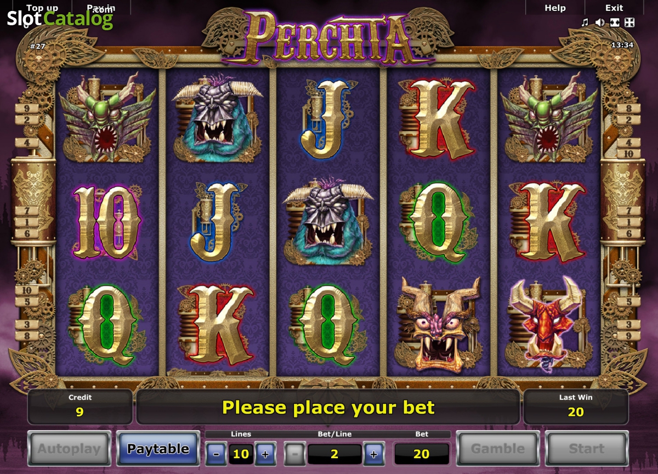Start the spin with Start button
The image size is (658, 474).
(587, 449)
